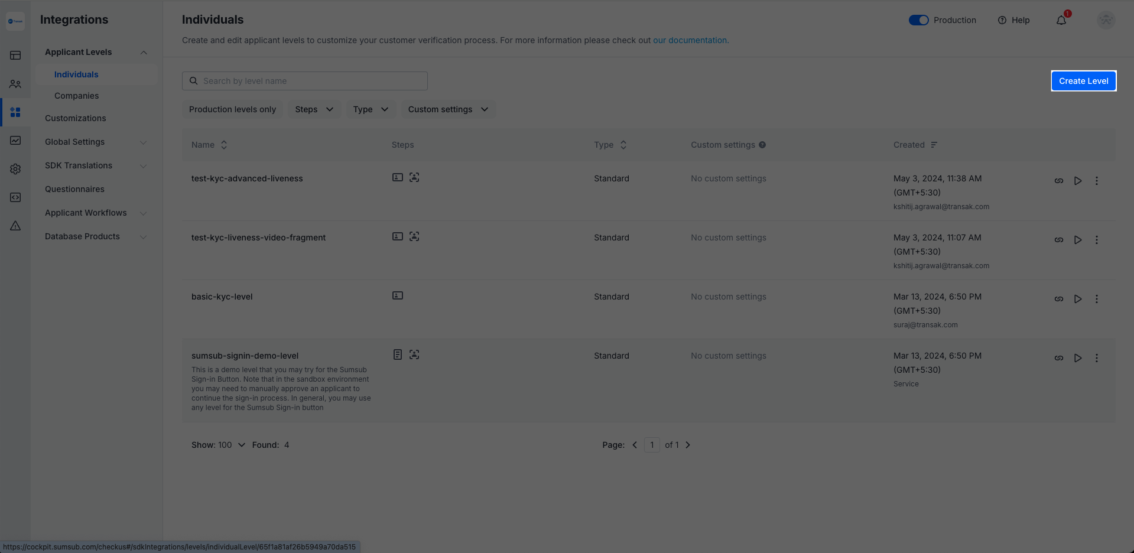This screenshot has width=1134, height=553.
Task: Toggle the Production mode switch
Action: [x=918, y=20]
